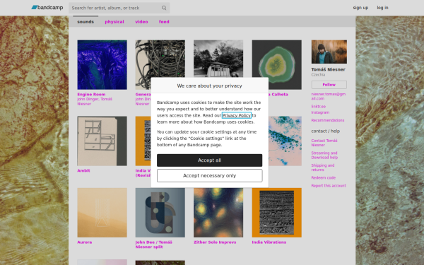Viewport: 424px width, 265px height.
Task: Click the Accept all button
Action: 210,160
